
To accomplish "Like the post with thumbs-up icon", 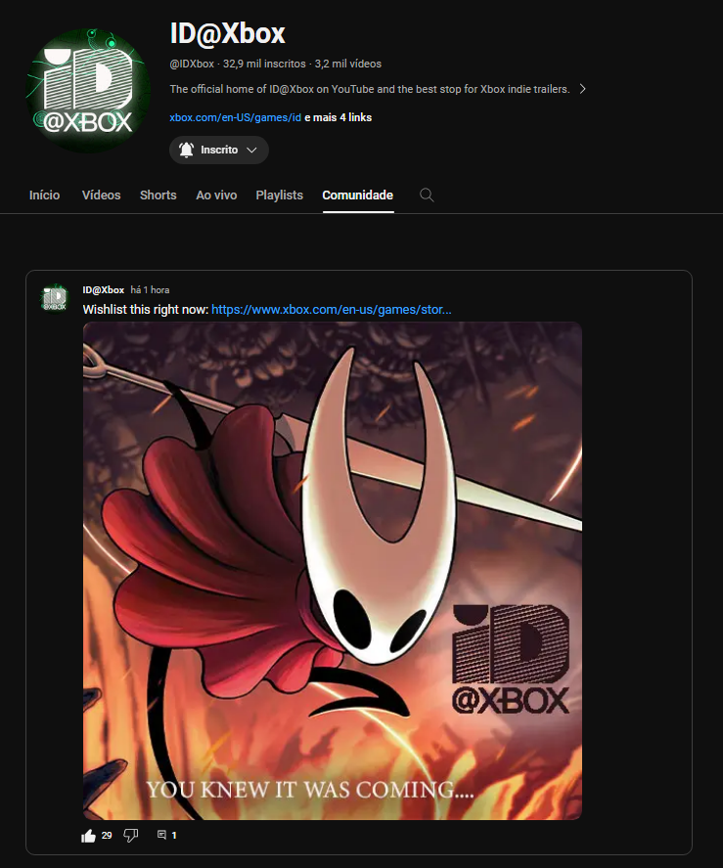I will pos(89,836).
